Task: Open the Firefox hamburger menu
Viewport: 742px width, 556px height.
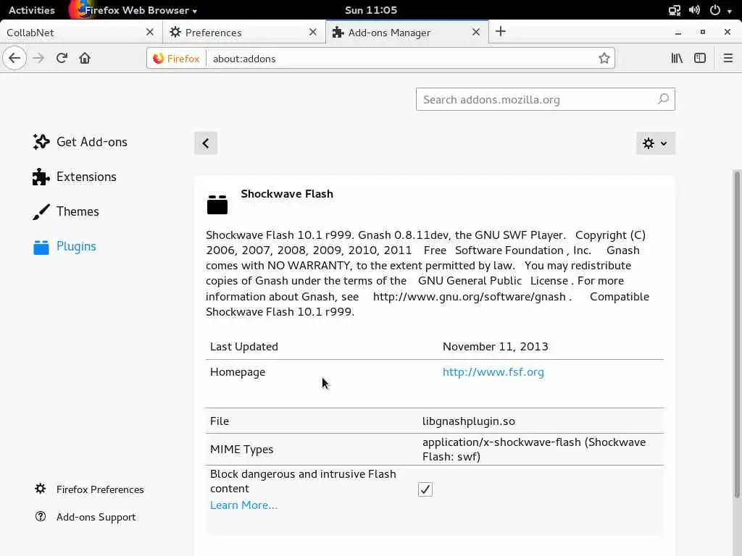Action: point(728,58)
